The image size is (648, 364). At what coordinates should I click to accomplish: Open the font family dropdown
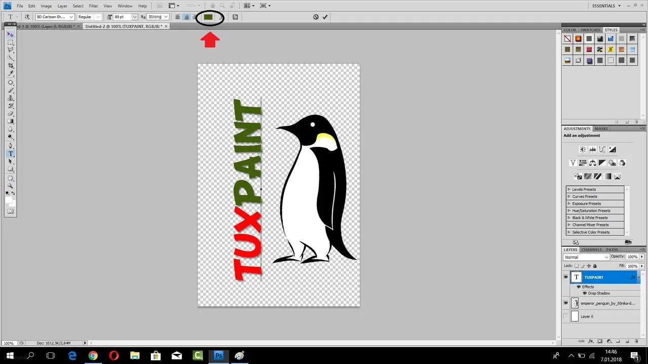71,17
